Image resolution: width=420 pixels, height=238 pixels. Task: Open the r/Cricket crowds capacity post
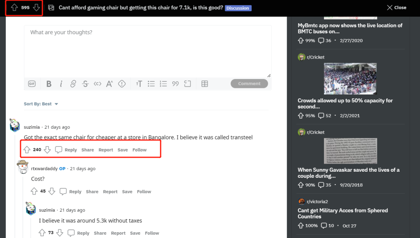click(x=345, y=103)
